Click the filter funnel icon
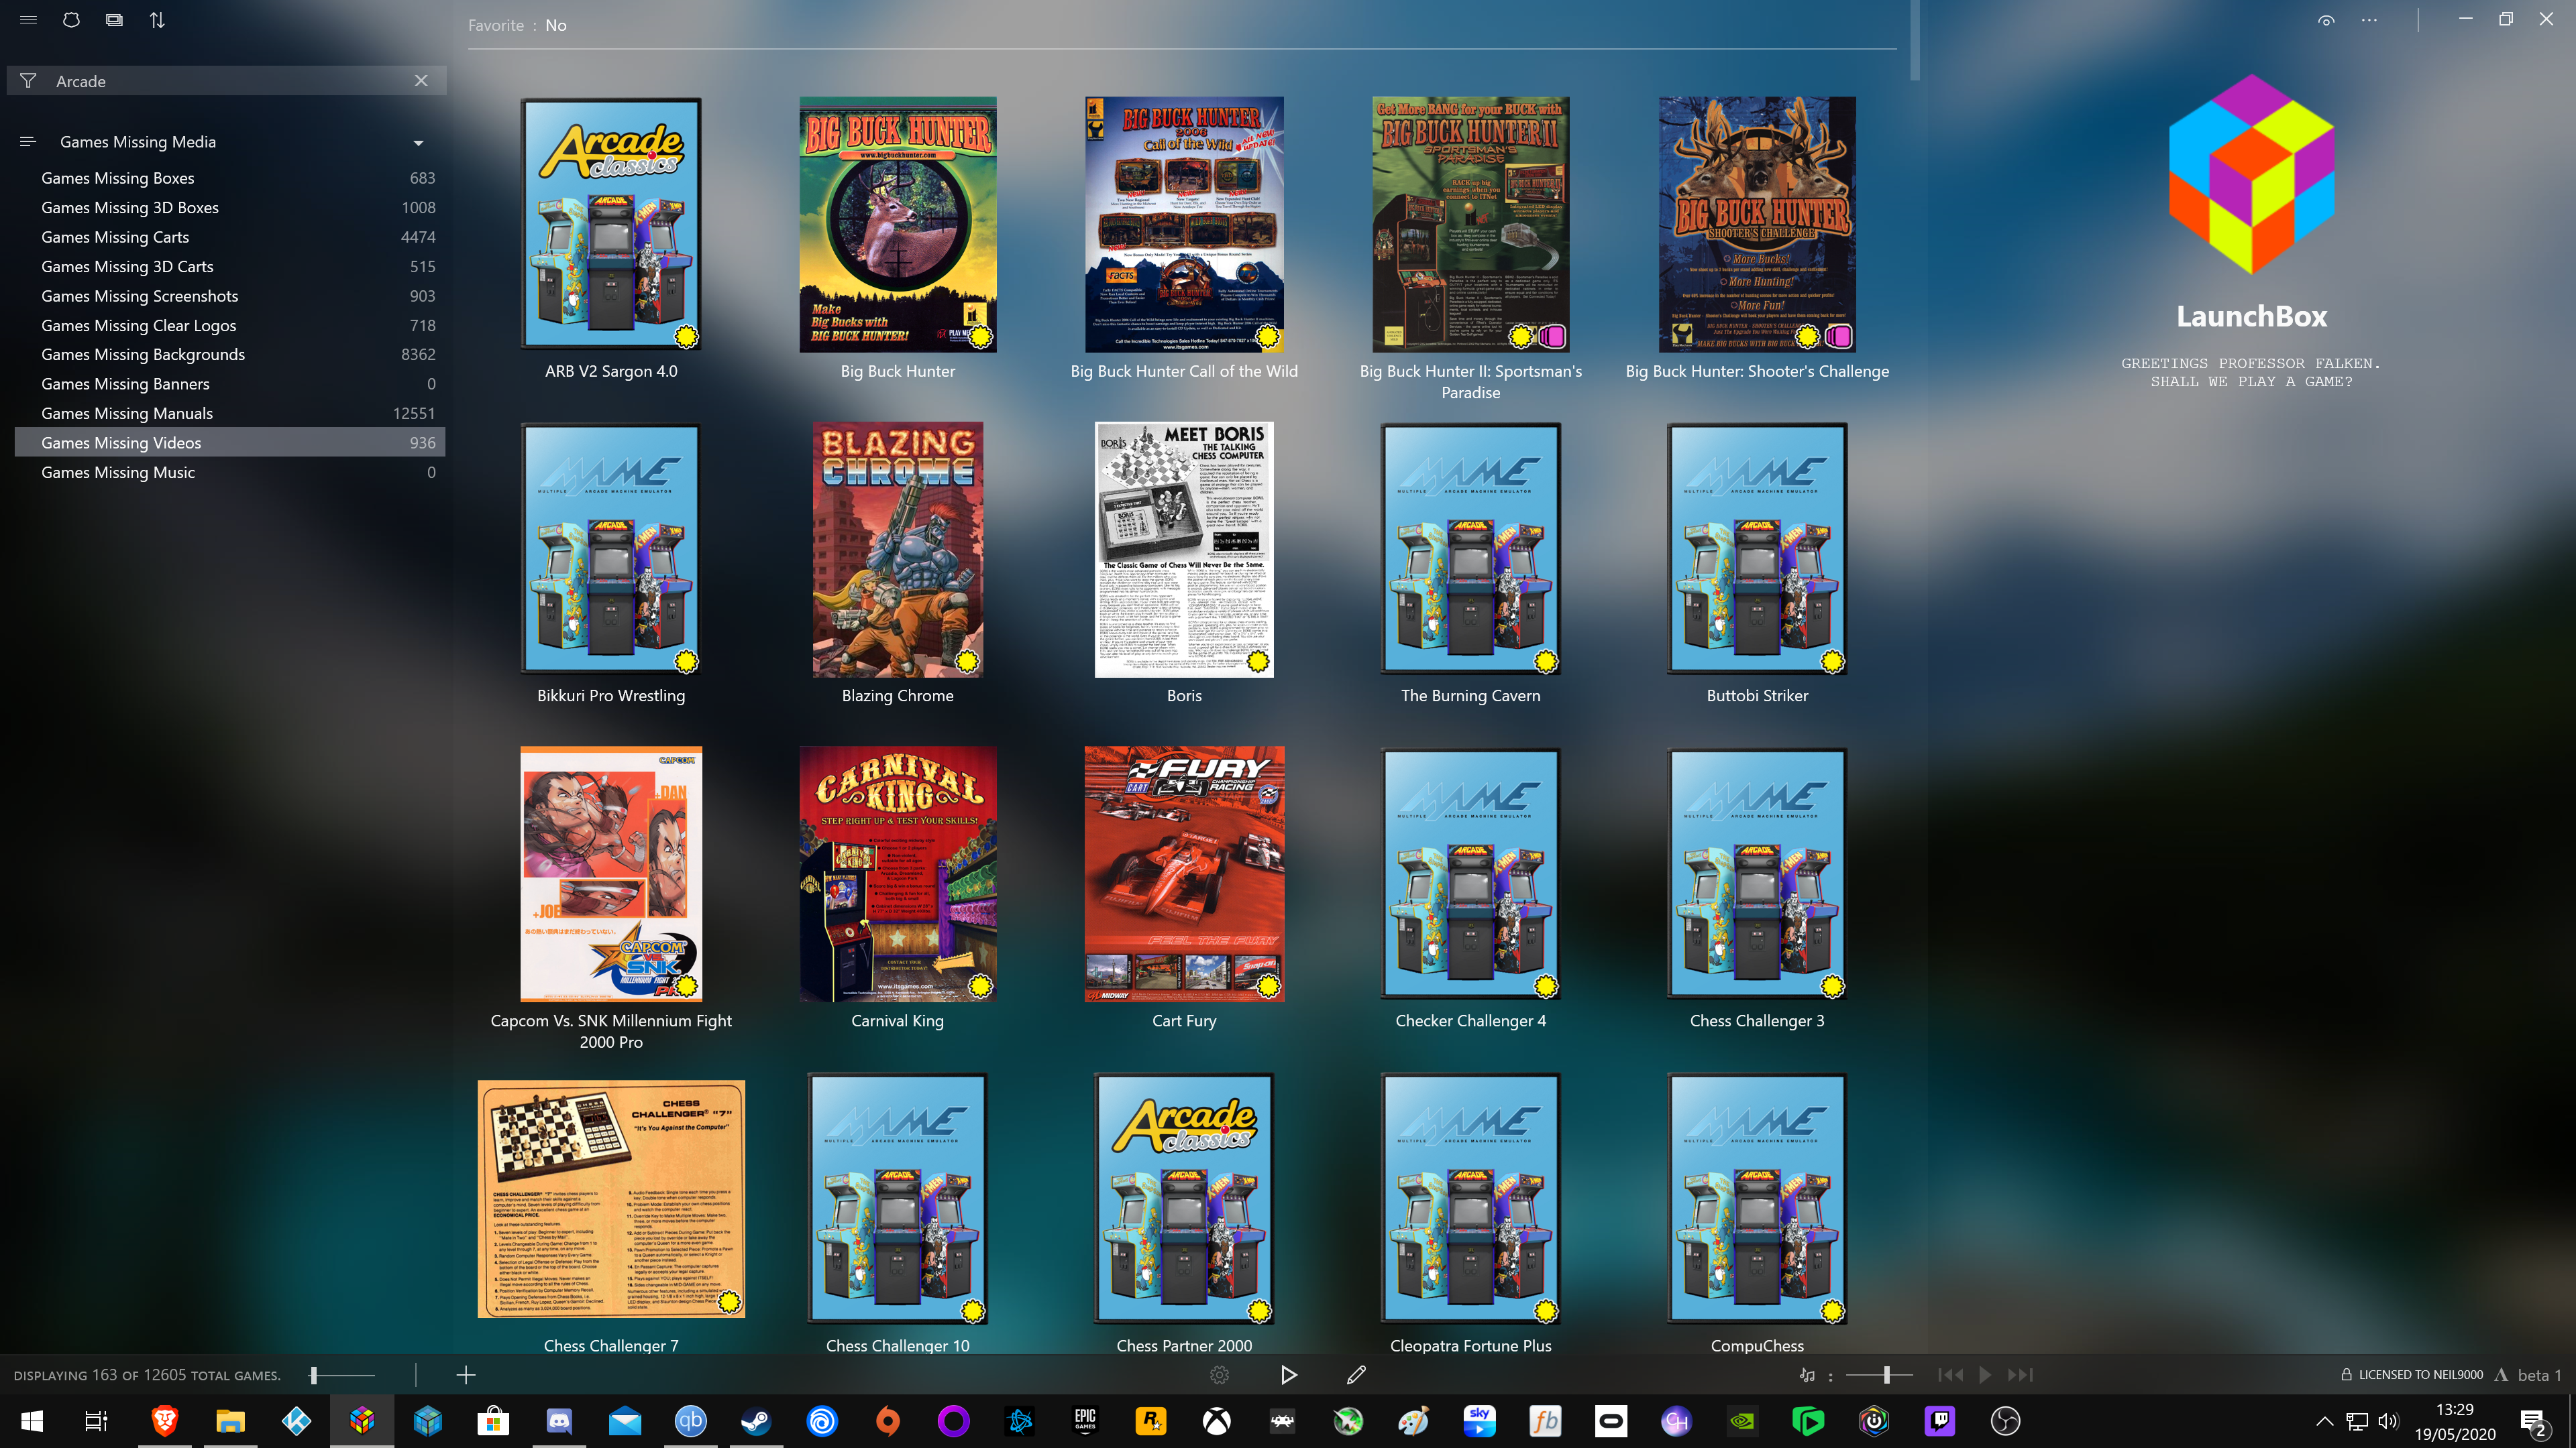 pos(28,81)
